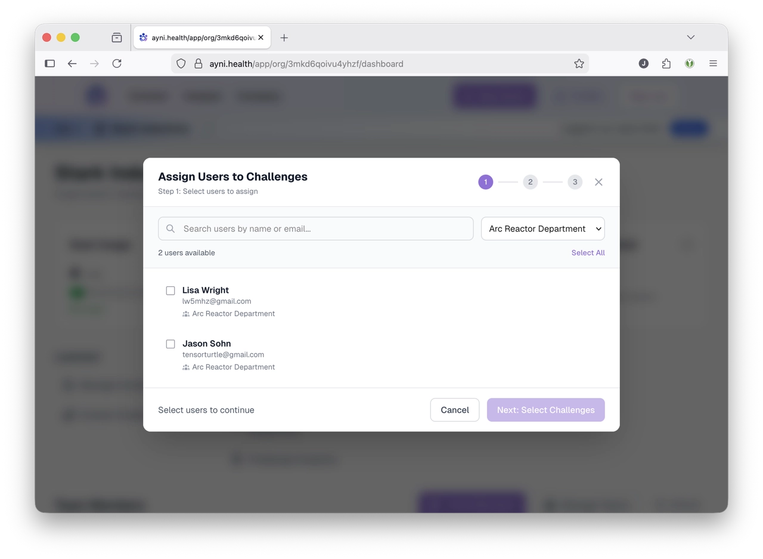Click the back navigation arrow

coord(72,63)
